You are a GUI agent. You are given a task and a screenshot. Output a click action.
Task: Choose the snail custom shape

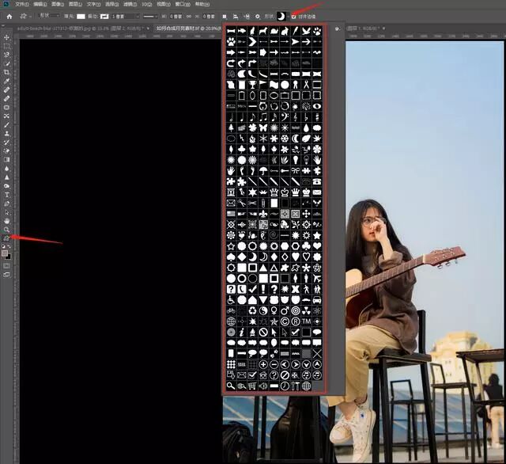coord(274,31)
